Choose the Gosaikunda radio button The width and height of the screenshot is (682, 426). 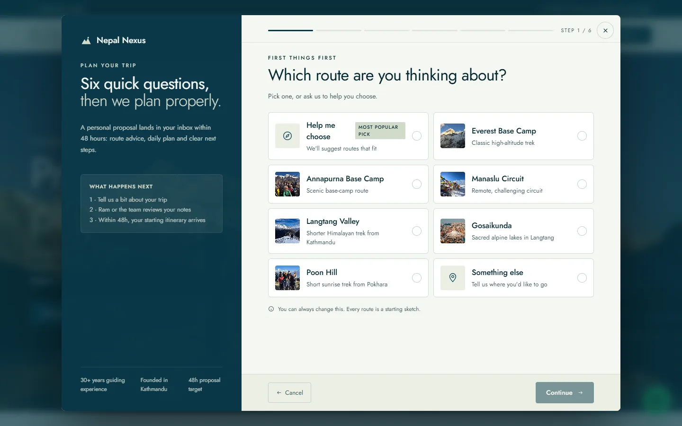(x=582, y=231)
